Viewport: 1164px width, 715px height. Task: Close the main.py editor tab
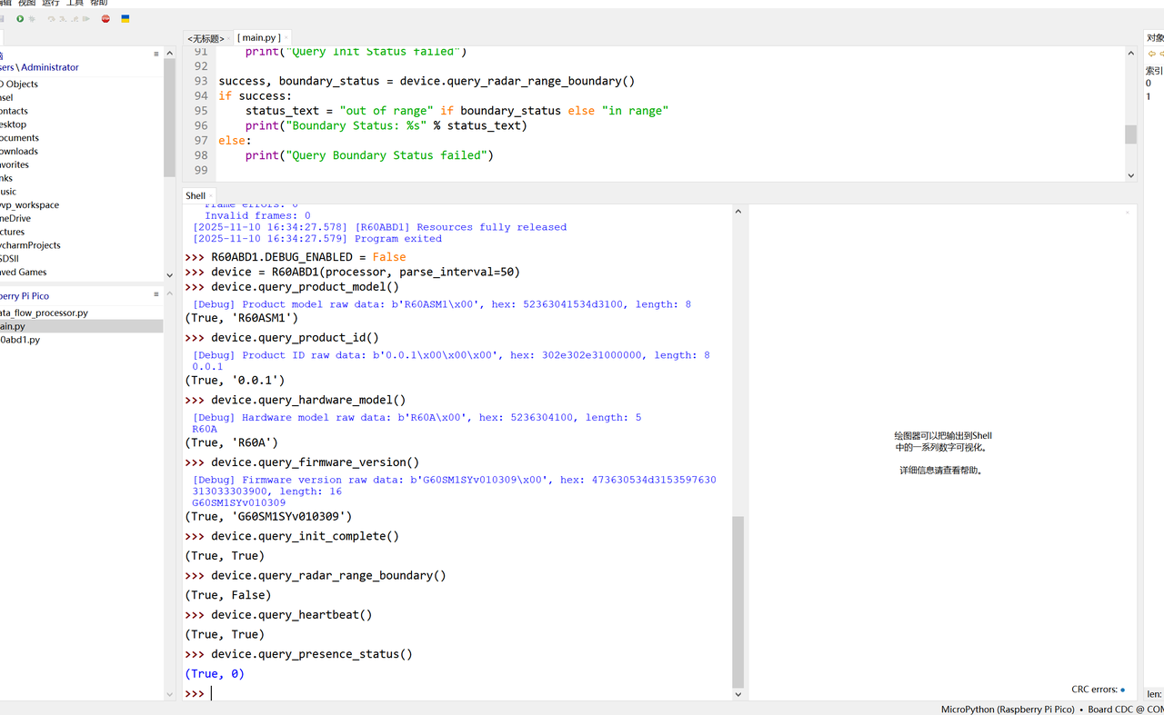(x=286, y=37)
